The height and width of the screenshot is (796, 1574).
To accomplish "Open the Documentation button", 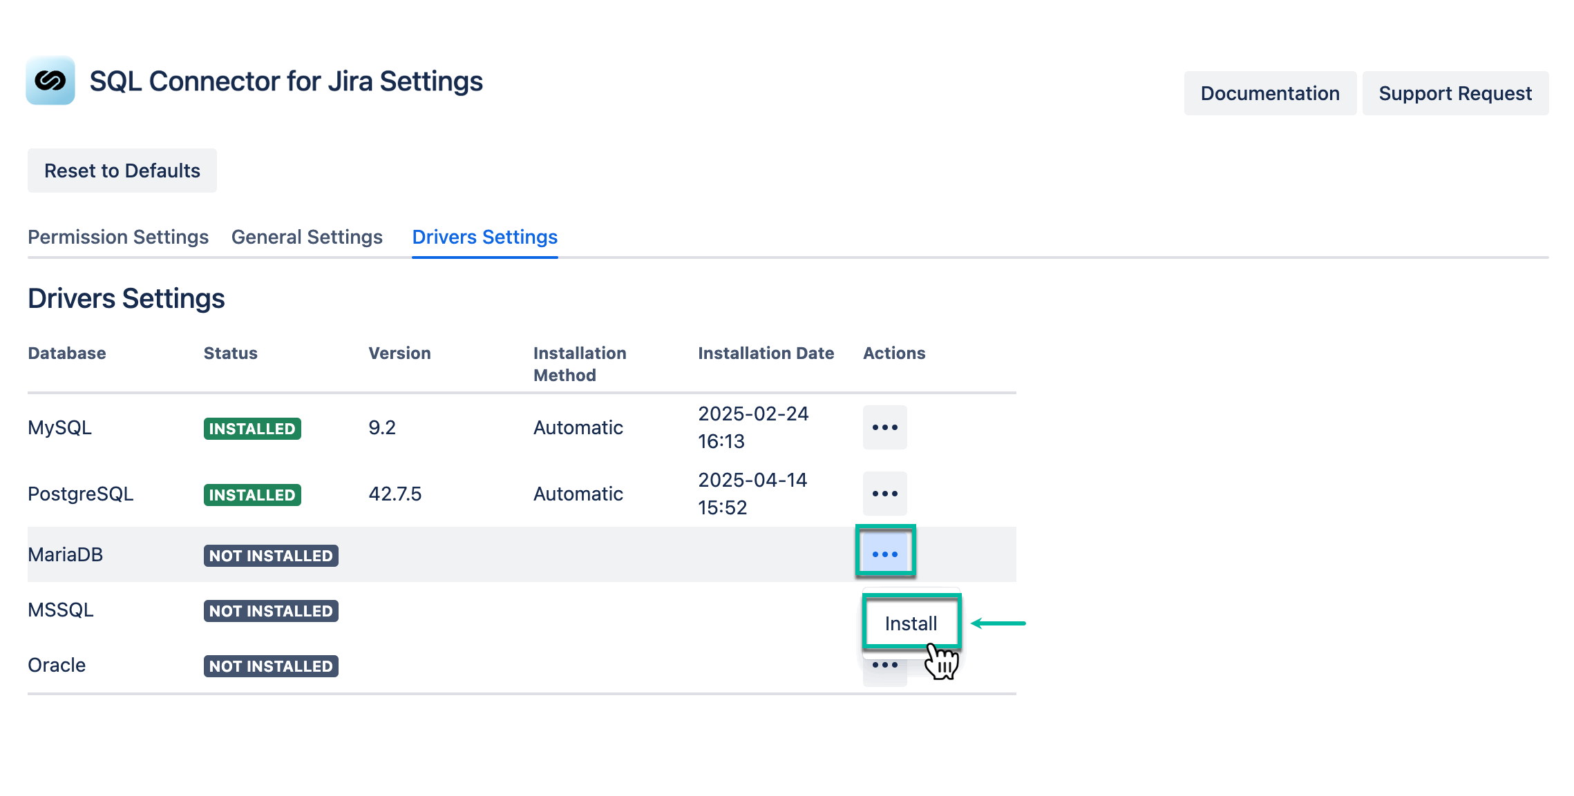I will [1270, 93].
